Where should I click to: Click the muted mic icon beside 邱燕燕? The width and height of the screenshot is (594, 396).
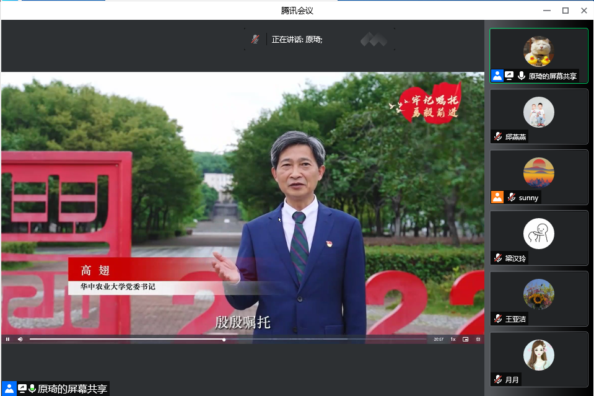[x=498, y=137]
